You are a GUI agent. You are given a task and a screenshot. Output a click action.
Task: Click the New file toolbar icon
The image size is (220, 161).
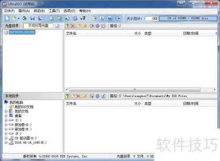pyautogui.click(x=7, y=18)
